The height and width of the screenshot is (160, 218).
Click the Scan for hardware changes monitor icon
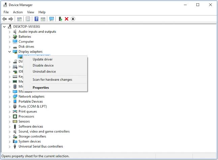pos(52,19)
